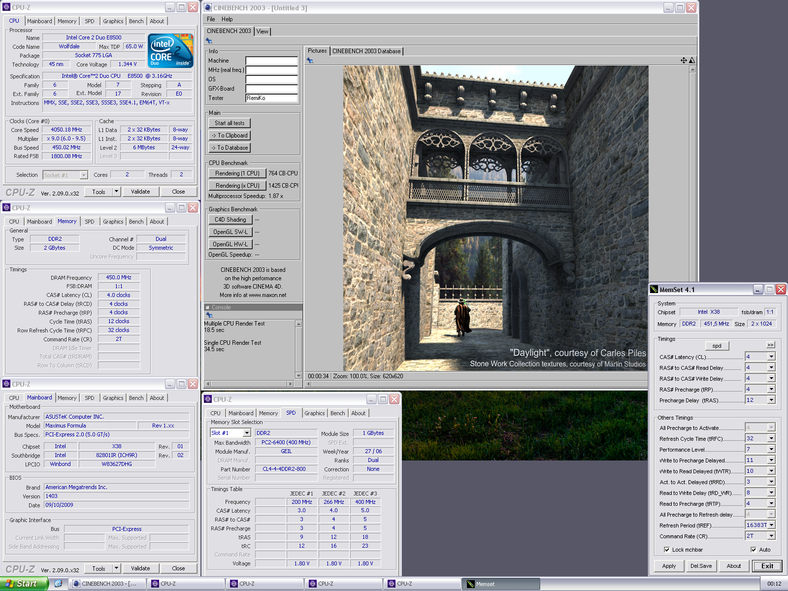The height and width of the screenshot is (591, 788).
Task: Open the CAS# Latency (CL) dropdown
Action: (771, 357)
